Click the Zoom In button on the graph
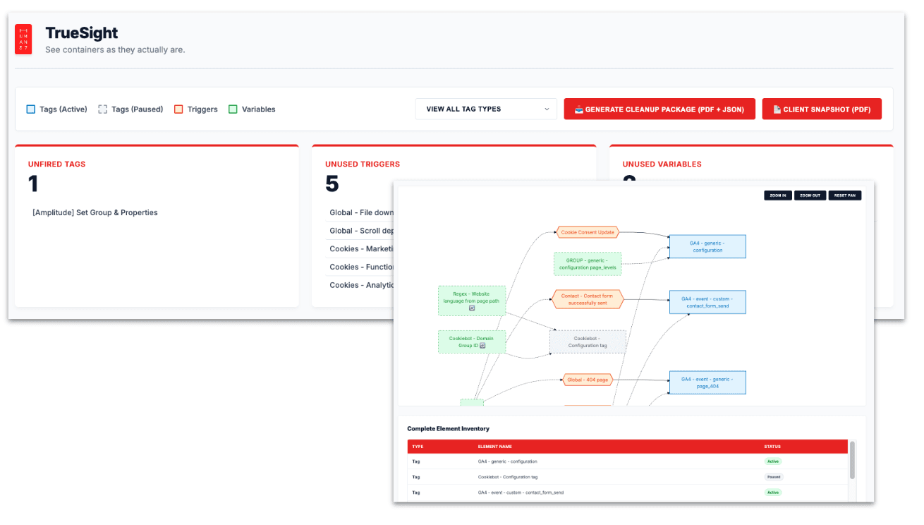Screen dimensions: 924x525 778,195
